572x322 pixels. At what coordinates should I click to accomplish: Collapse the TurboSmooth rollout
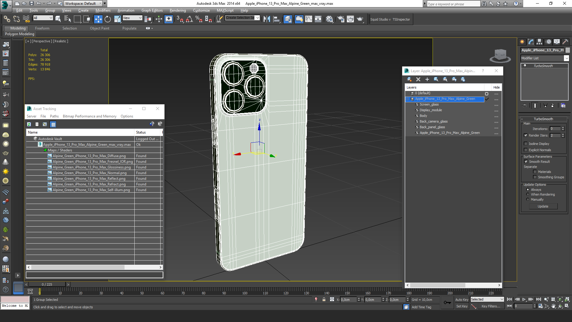click(543, 119)
